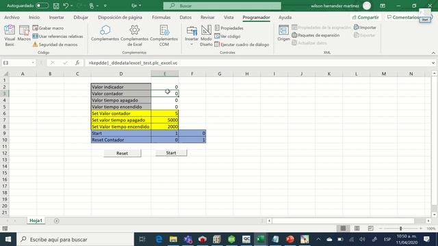The image size is (438, 246).
Task: Switch to Page Break Preview
Action: [371, 228]
